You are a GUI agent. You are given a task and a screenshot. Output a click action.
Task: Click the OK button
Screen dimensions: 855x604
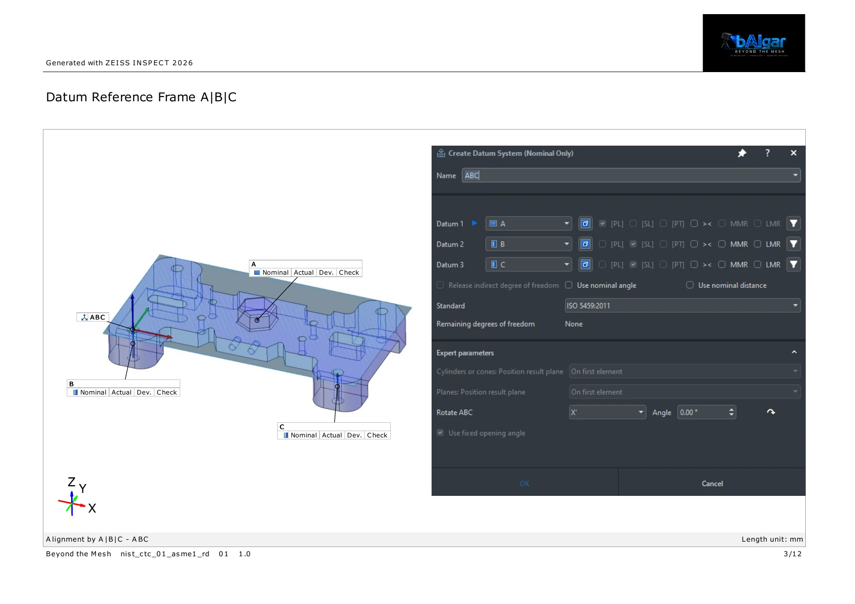[x=525, y=483]
